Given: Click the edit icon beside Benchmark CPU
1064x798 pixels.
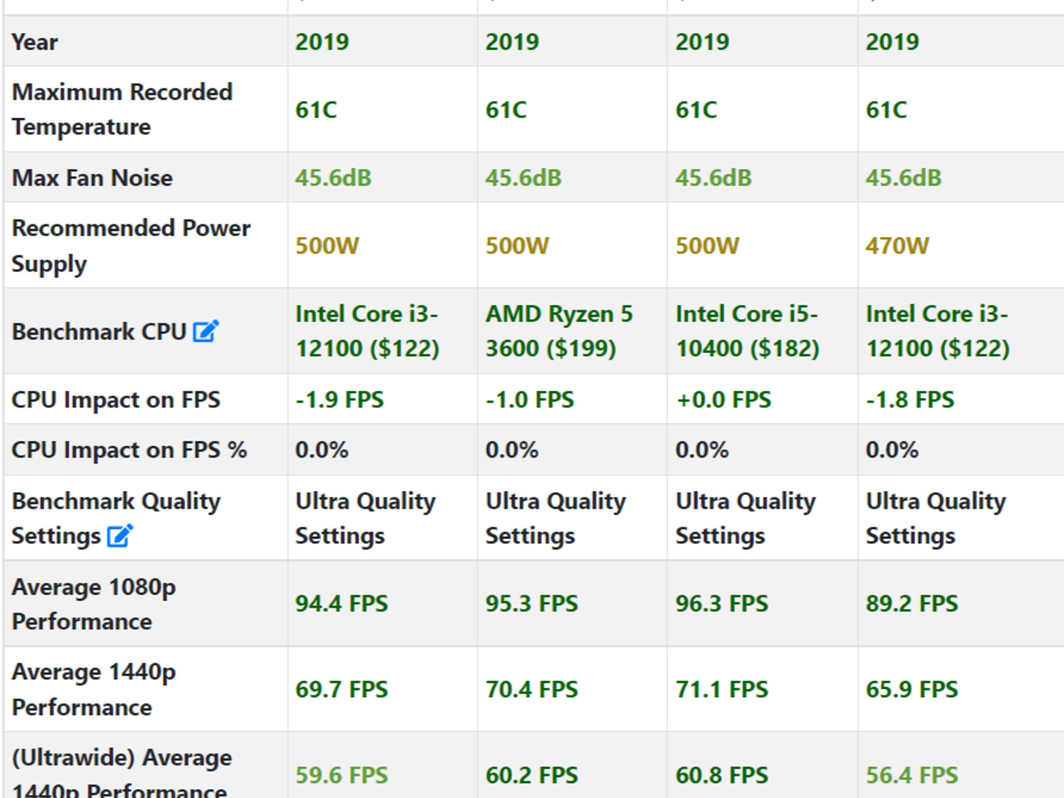Looking at the screenshot, I should coord(206,331).
